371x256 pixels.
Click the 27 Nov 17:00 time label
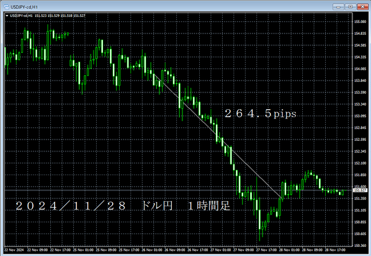[267, 250]
